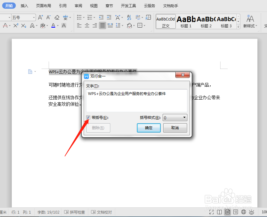Align text right
The height and width of the screenshot is (217, 267).
(95, 25)
